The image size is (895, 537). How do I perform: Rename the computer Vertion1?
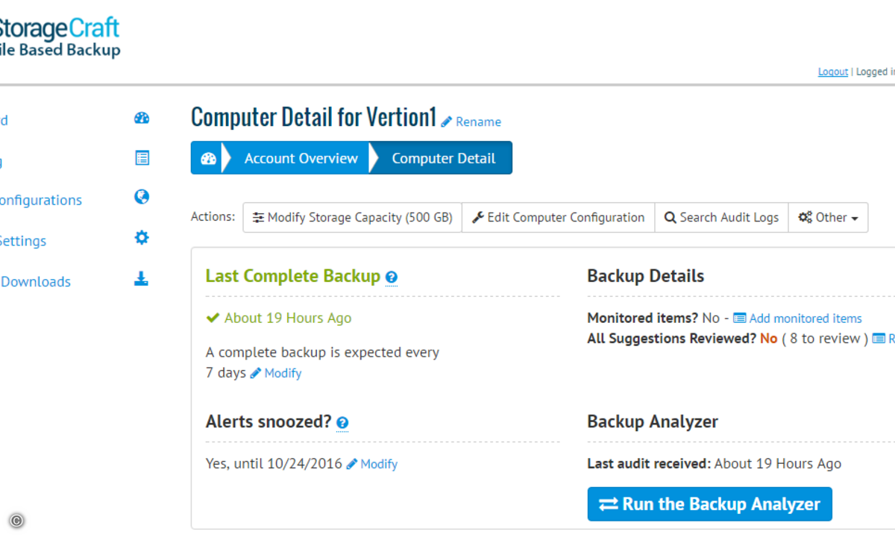pyautogui.click(x=471, y=122)
